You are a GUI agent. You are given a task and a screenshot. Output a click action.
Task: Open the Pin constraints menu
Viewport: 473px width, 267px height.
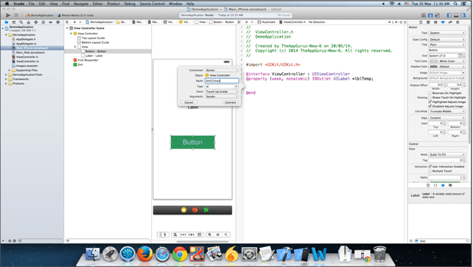point(183,235)
